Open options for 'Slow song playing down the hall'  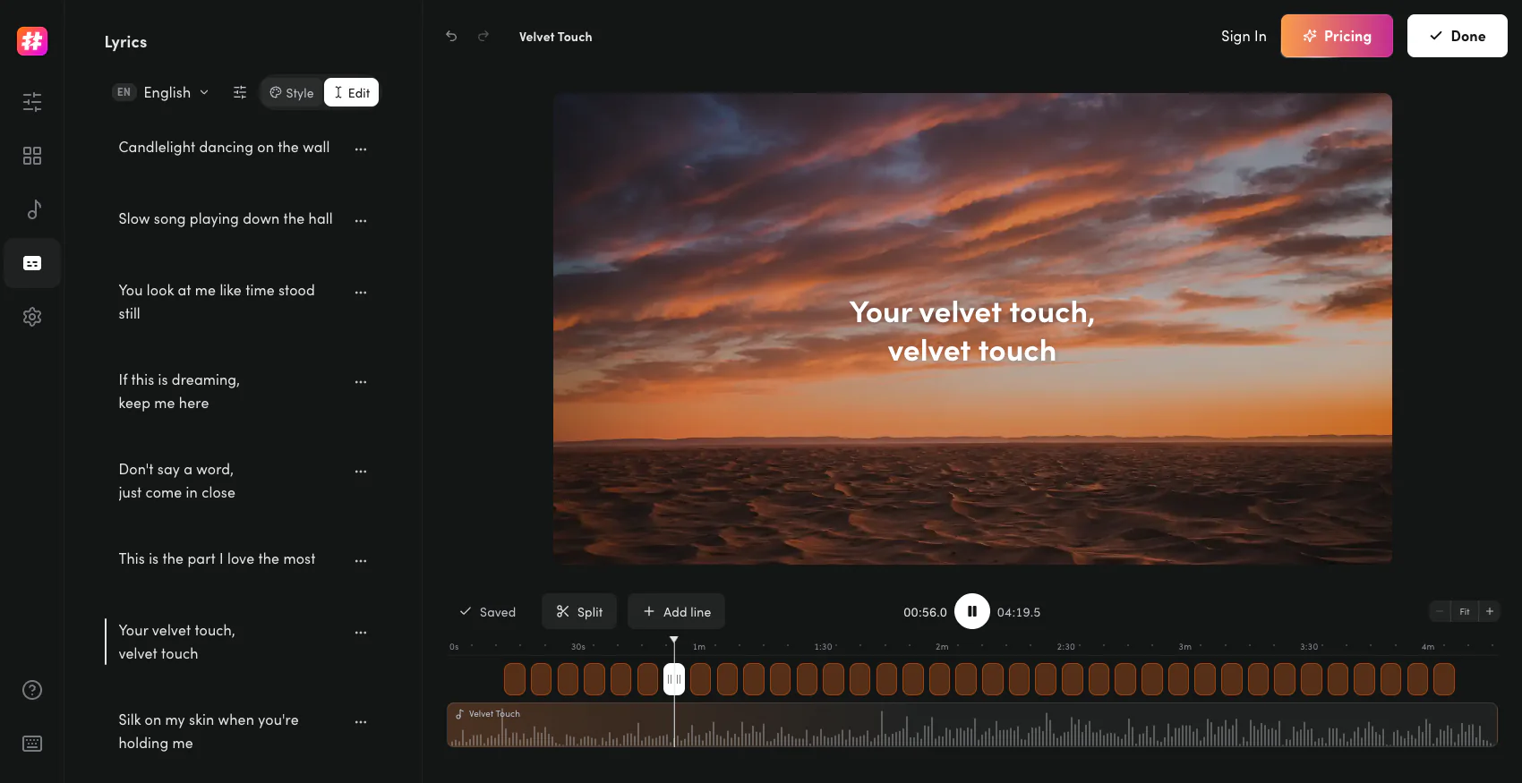point(361,221)
